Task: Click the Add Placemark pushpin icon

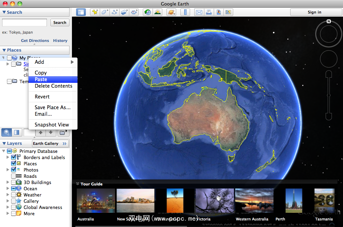Action: point(95,12)
